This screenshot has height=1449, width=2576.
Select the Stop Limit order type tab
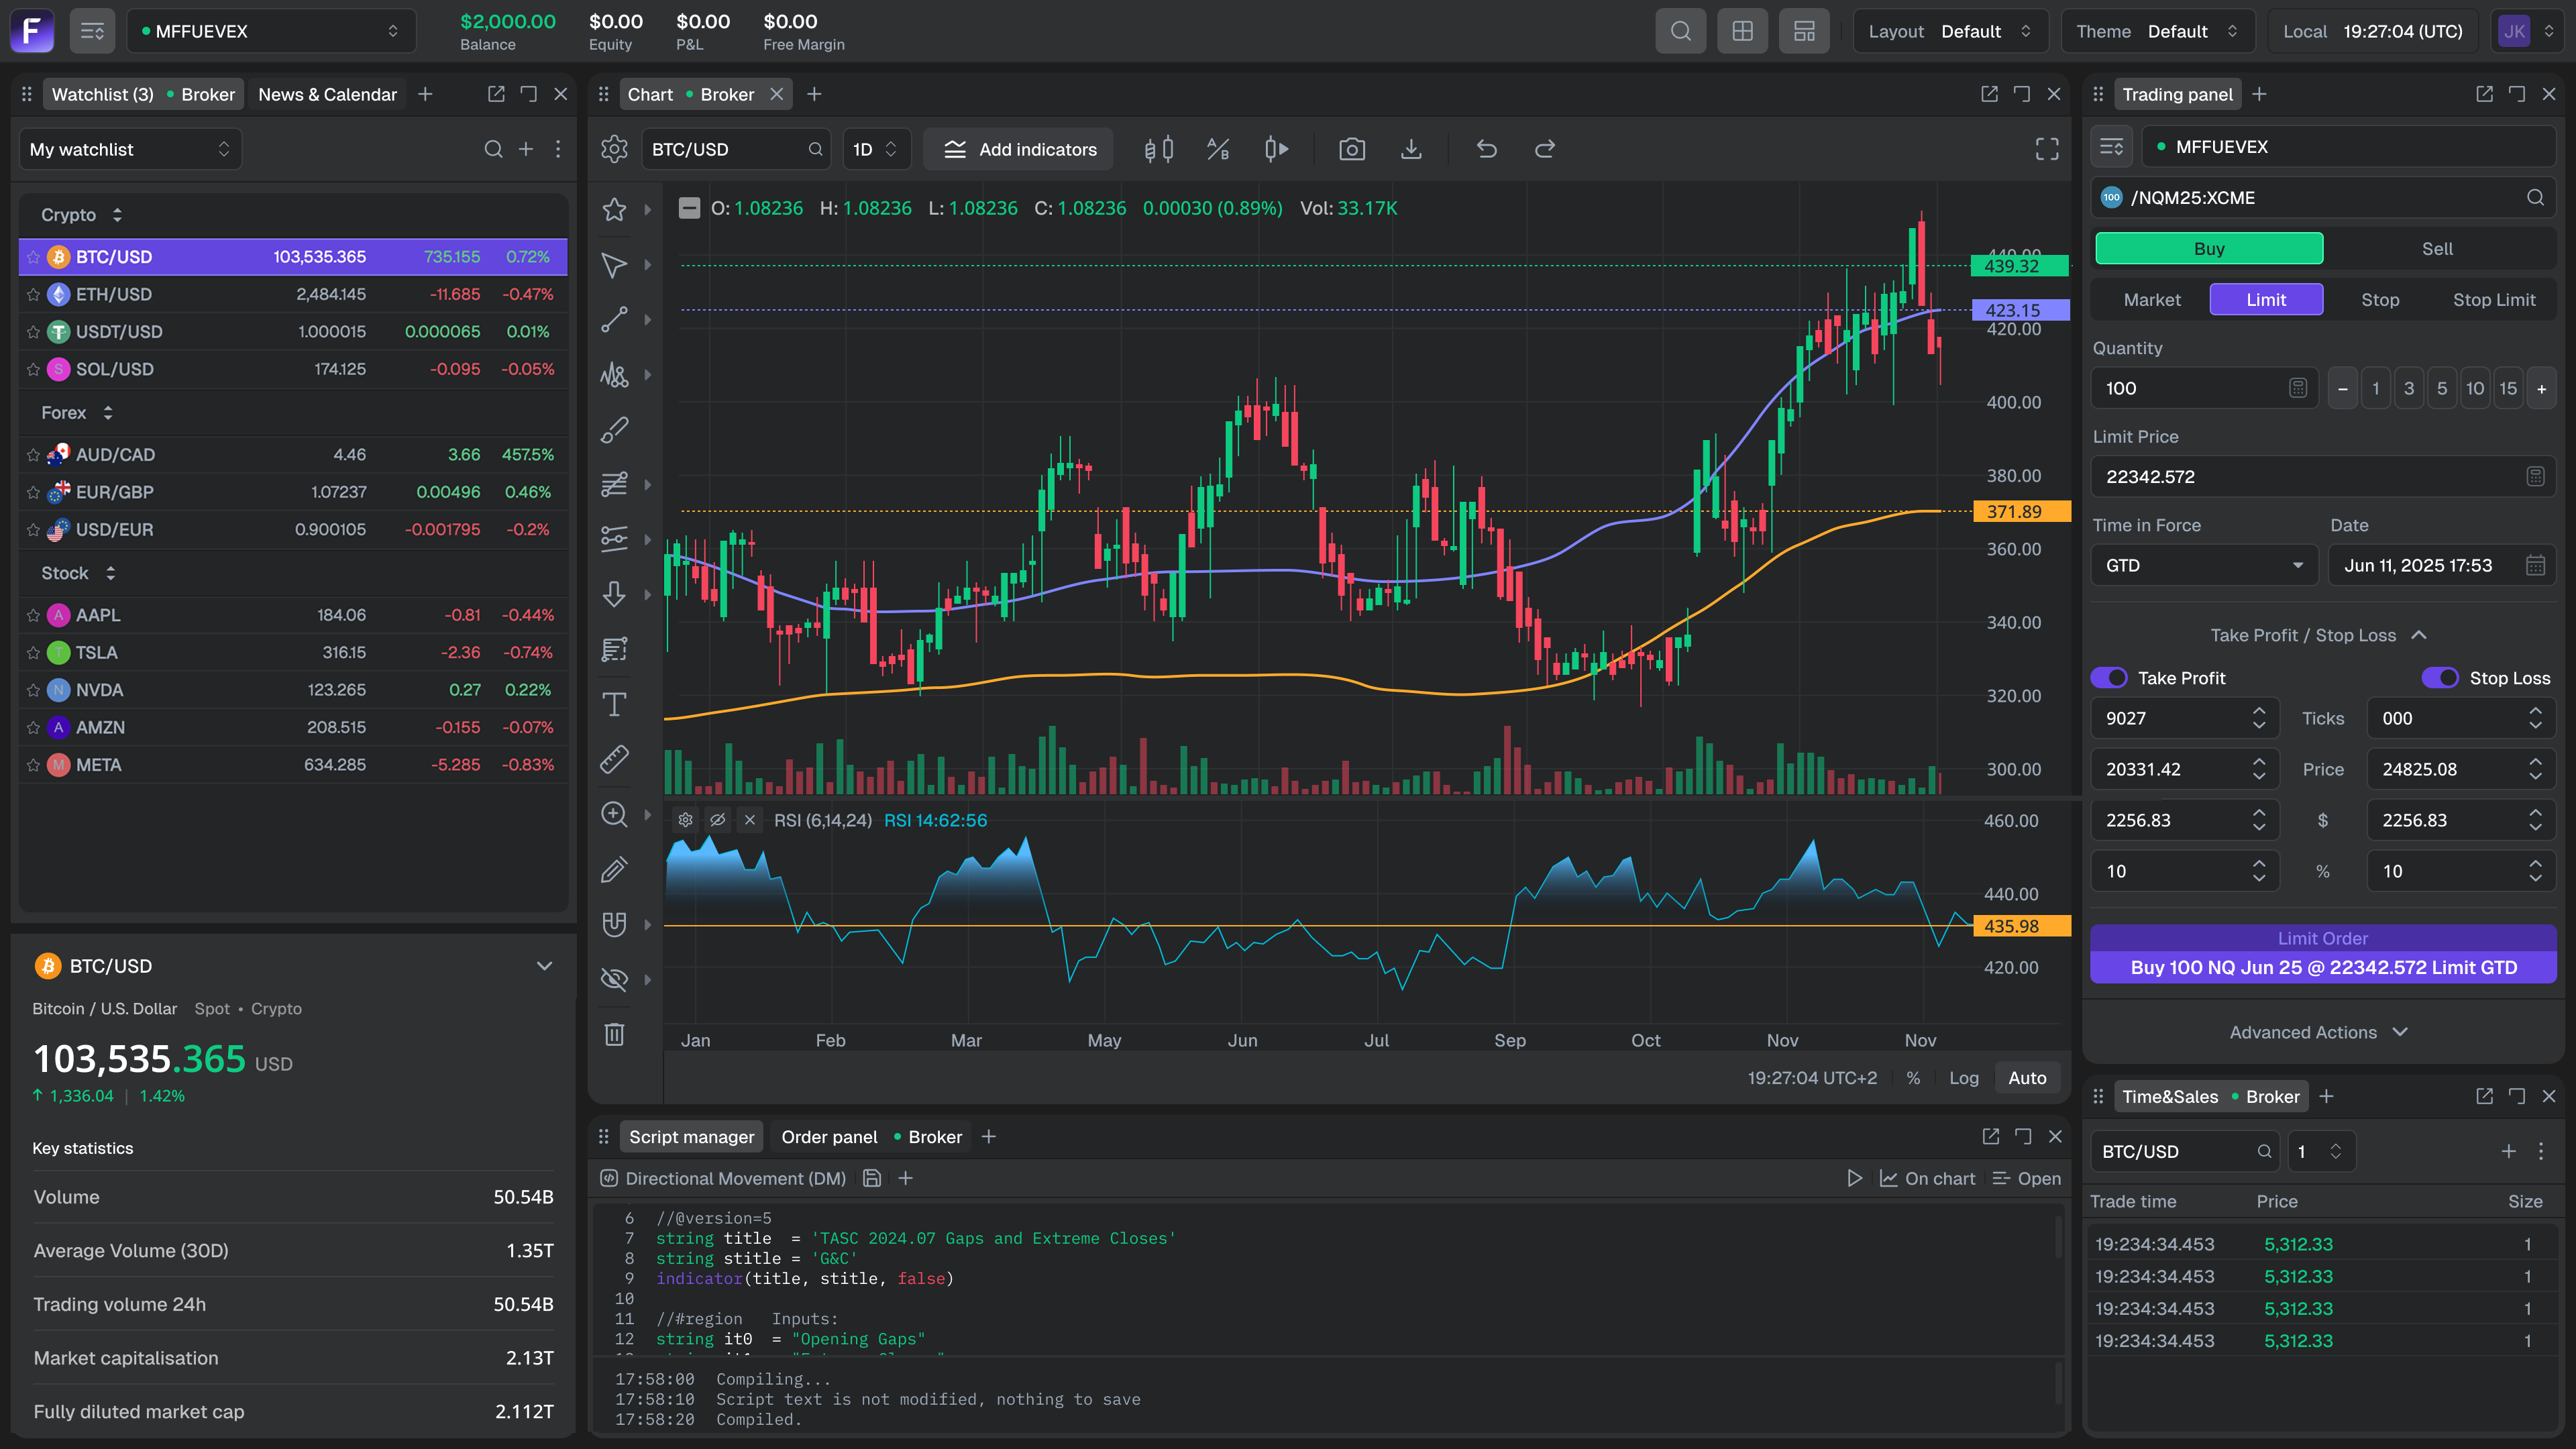[x=2494, y=300]
